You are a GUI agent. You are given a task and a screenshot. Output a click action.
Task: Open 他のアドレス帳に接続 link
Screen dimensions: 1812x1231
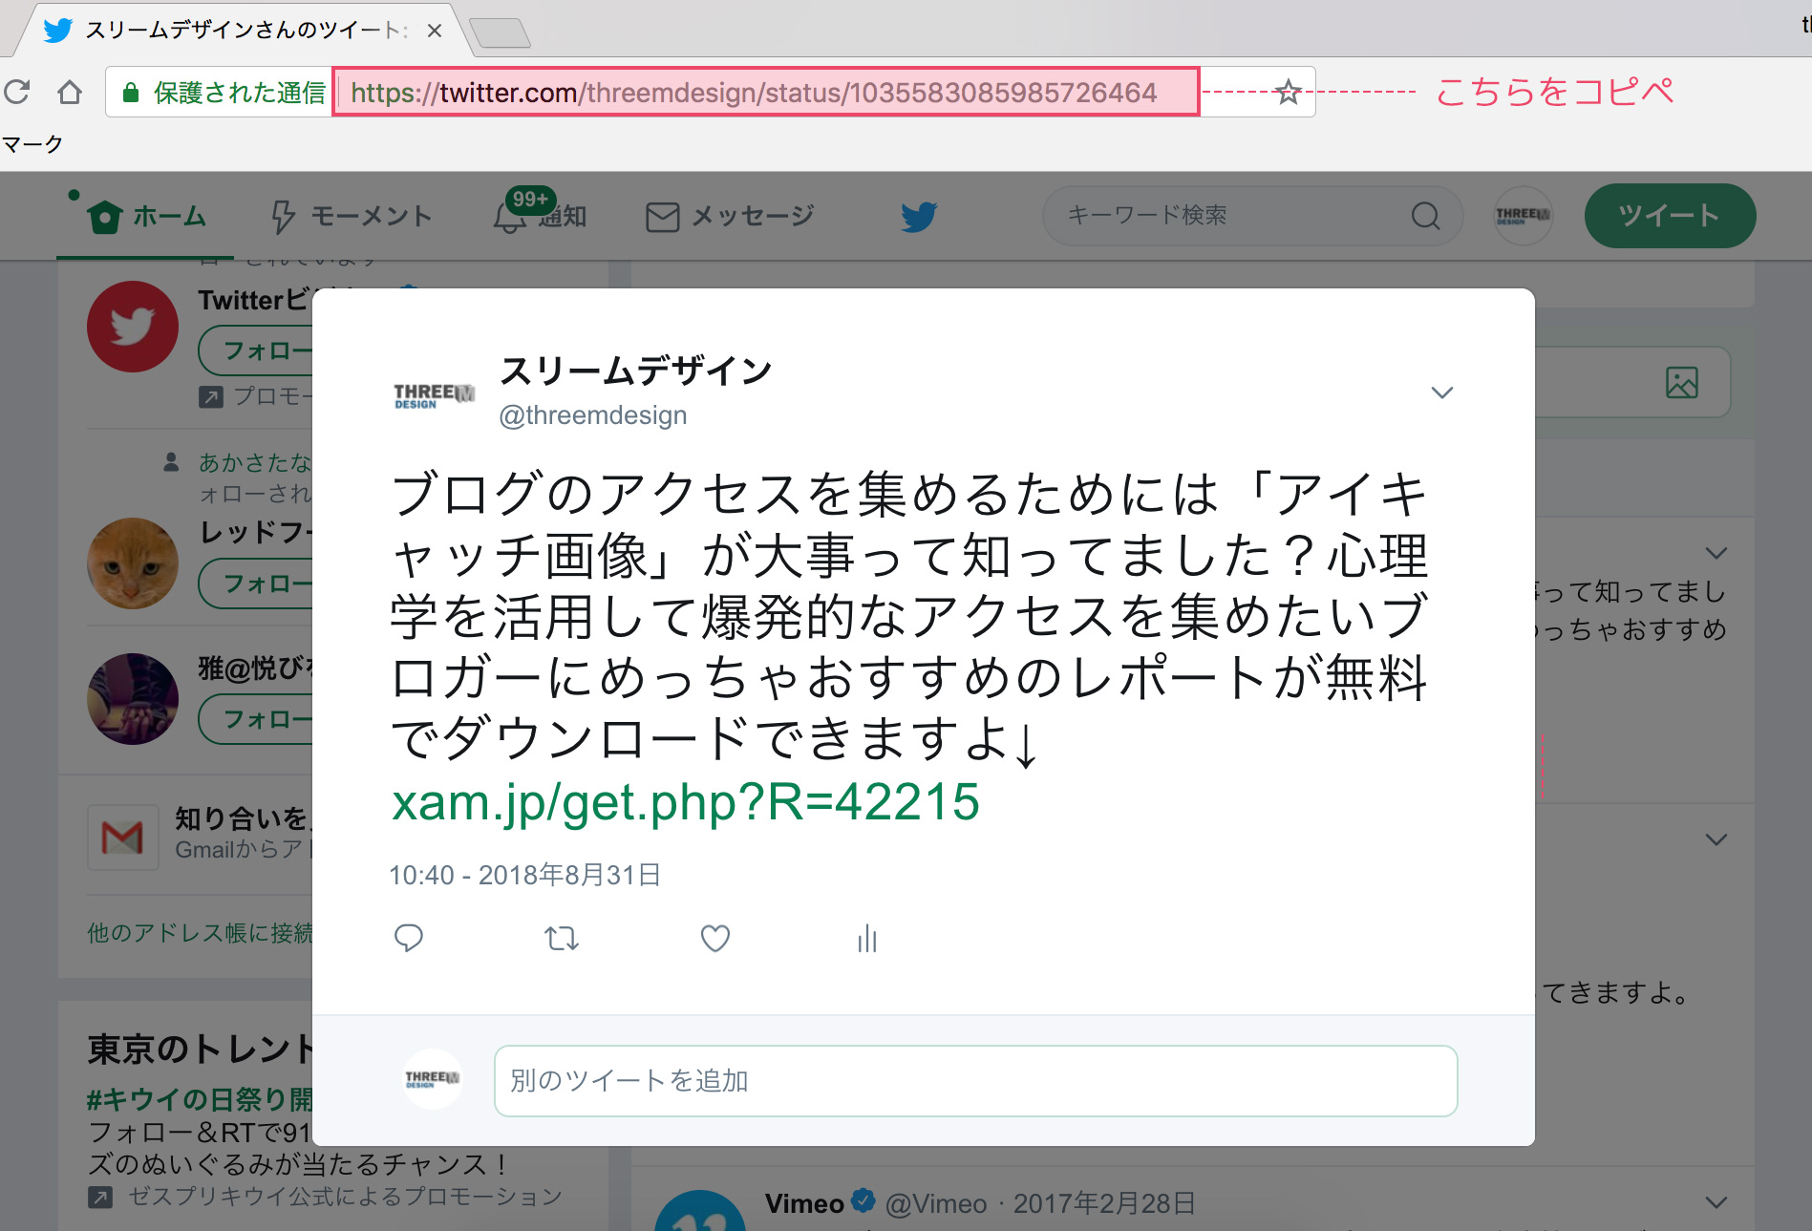click(200, 933)
